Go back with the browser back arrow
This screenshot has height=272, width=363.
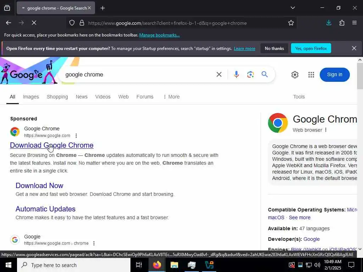[x=9, y=23]
